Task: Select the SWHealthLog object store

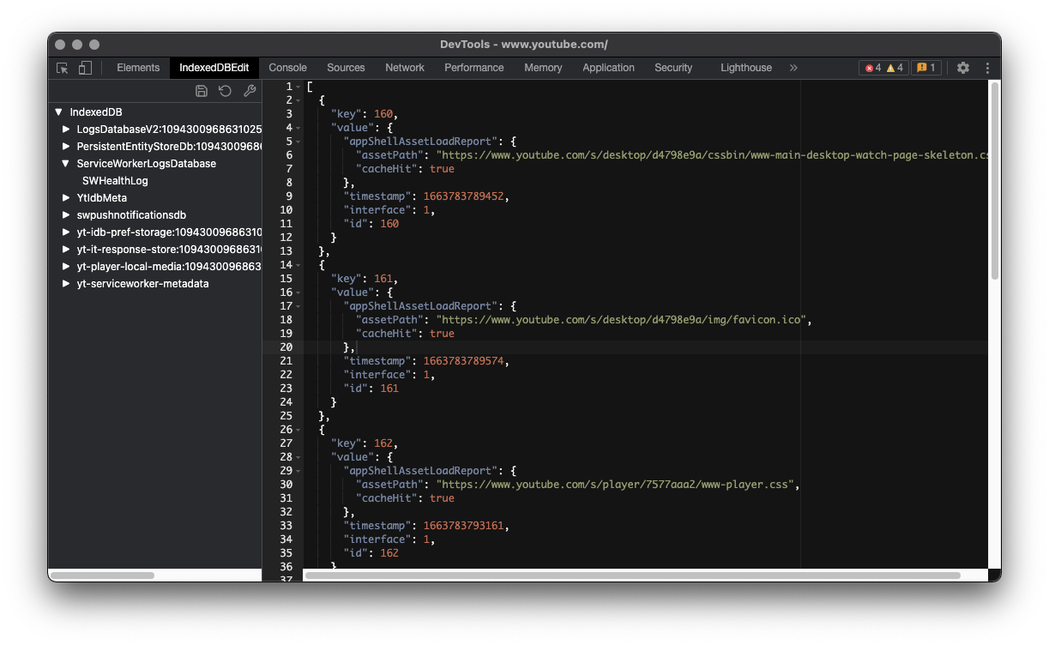Action: point(115,181)
